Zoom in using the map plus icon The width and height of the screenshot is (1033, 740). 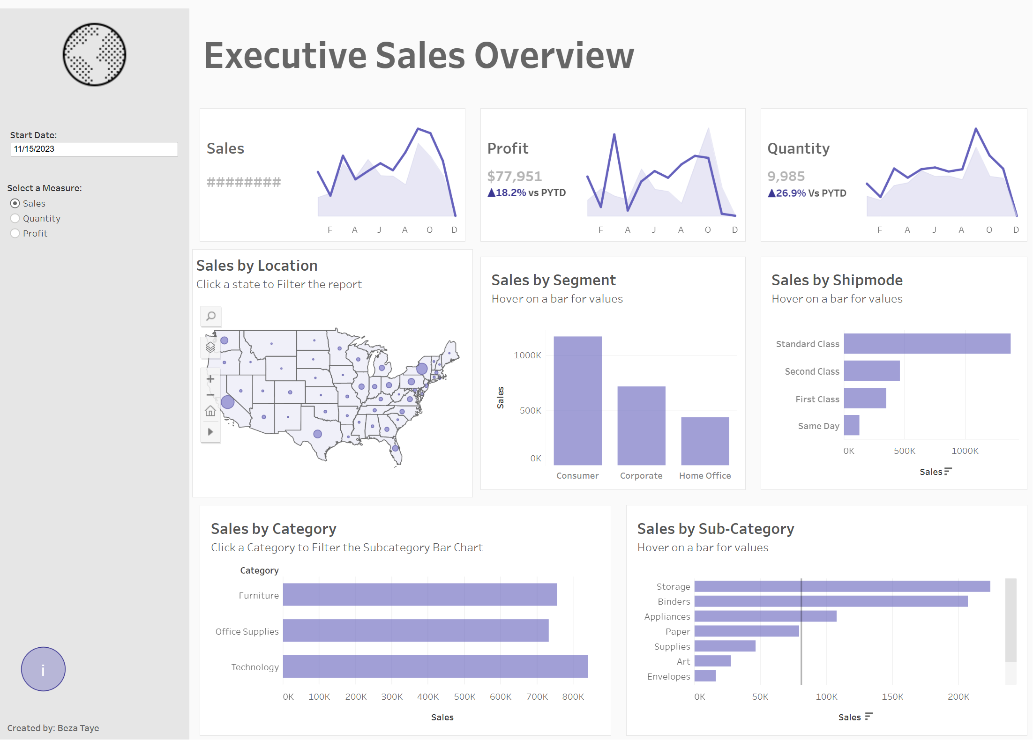click(210, 378)
